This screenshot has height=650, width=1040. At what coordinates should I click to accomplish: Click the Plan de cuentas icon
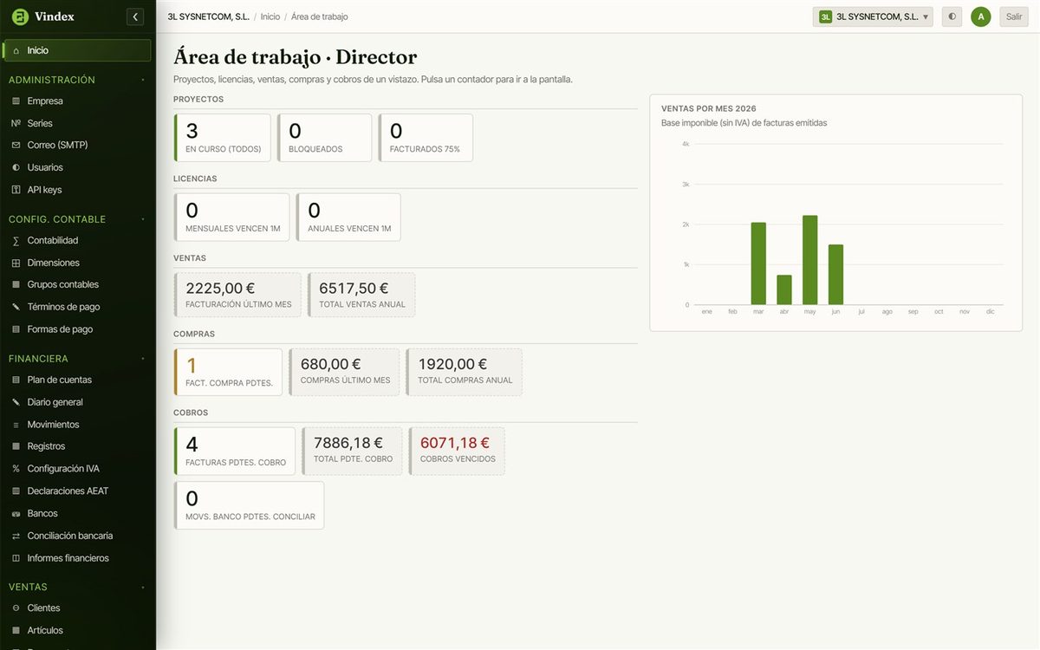16,380
